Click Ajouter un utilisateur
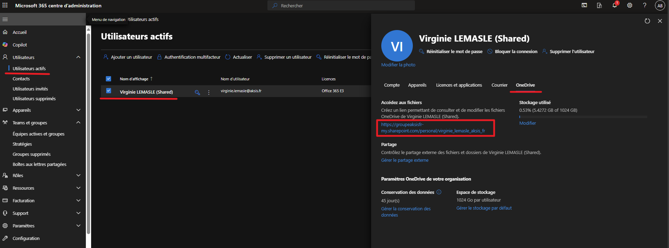Viewport: 669px width, 248px height. tap(128, 57)
